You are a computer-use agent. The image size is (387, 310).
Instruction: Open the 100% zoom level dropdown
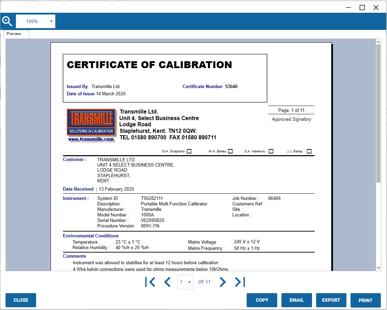pos(35,21)
